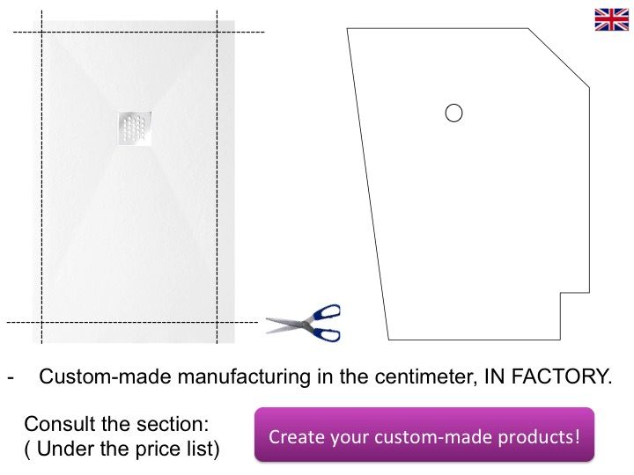The image size is (634, 475).
Task: Select the right vertical dashed cut line
Action: (x=217, y=178)
